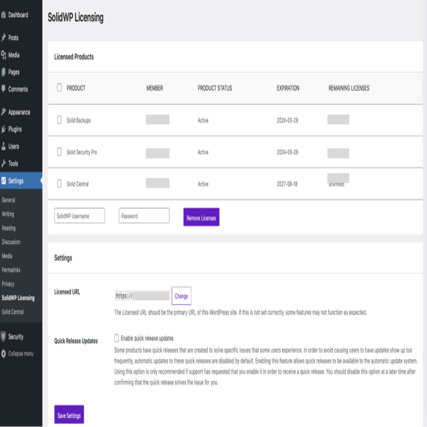
Task: Open Writing settings submenu item
Action: (8, 214)
